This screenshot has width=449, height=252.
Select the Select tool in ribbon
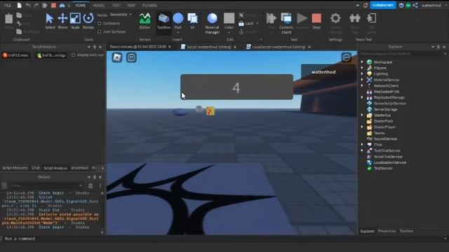point(50,21)
